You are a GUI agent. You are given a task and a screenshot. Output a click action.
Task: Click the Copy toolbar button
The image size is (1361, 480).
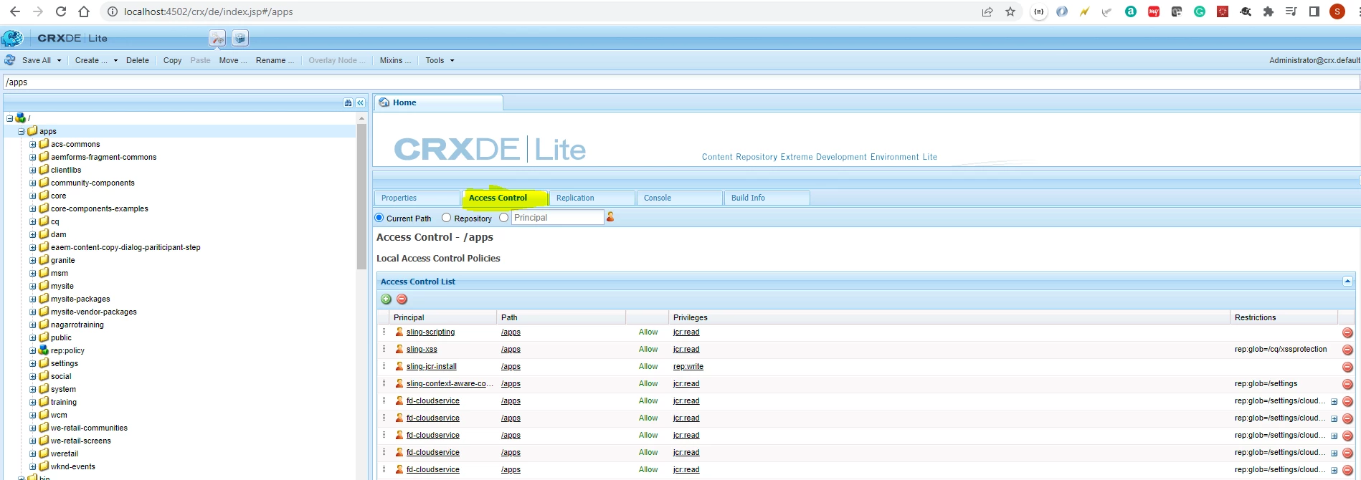click(x=172, y=60)
